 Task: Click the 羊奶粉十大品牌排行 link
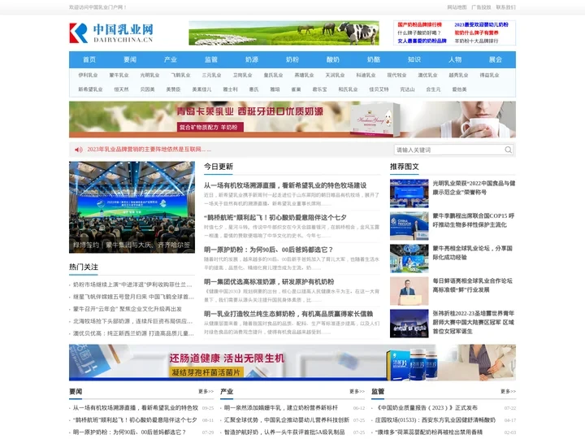476,41
